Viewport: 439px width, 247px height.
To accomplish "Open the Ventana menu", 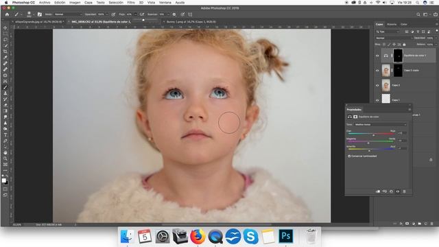I will (165, 3).
